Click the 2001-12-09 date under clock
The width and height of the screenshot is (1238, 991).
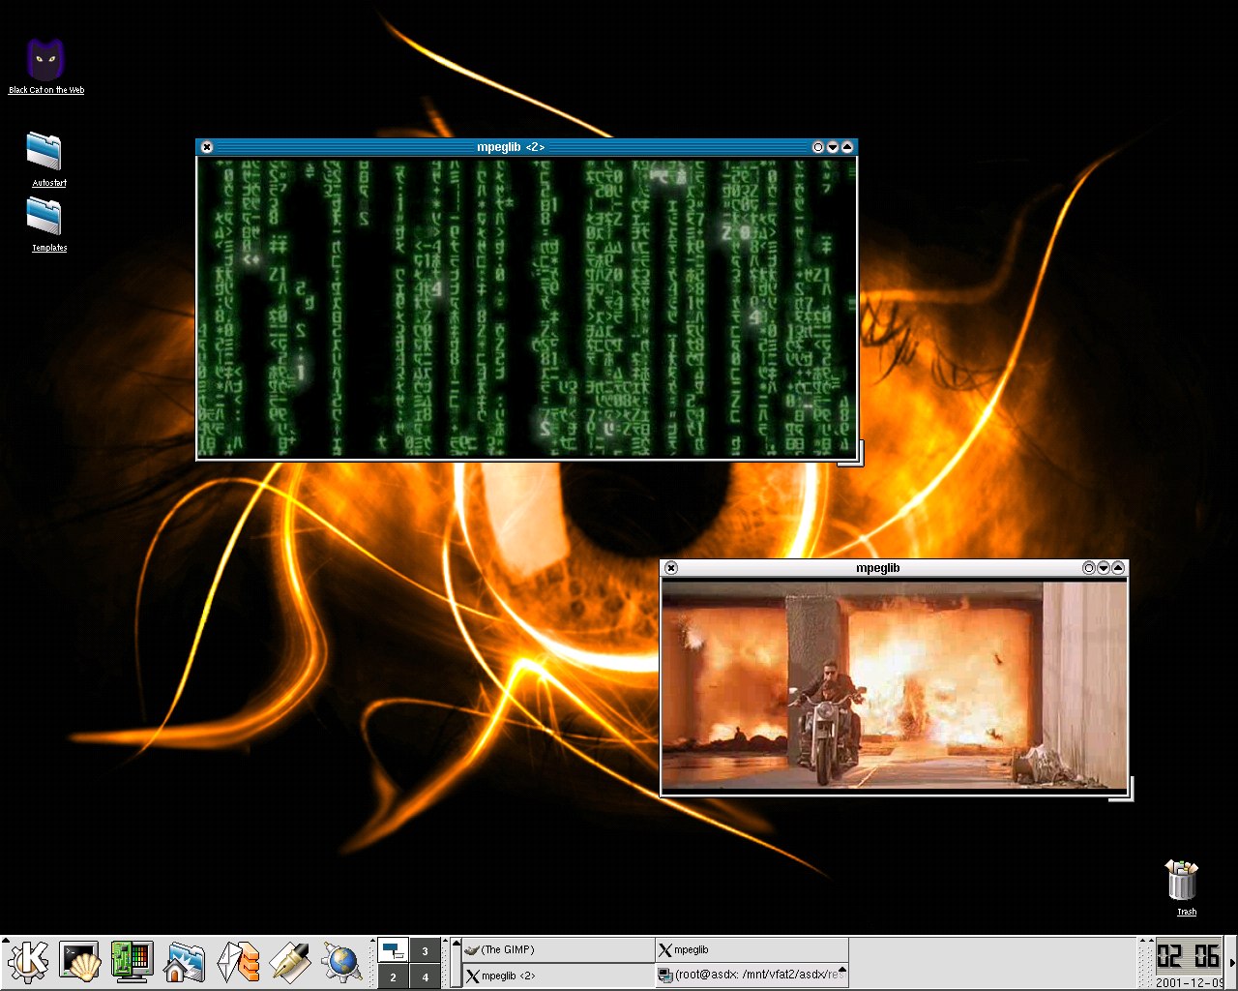[x=1189, y=982]
